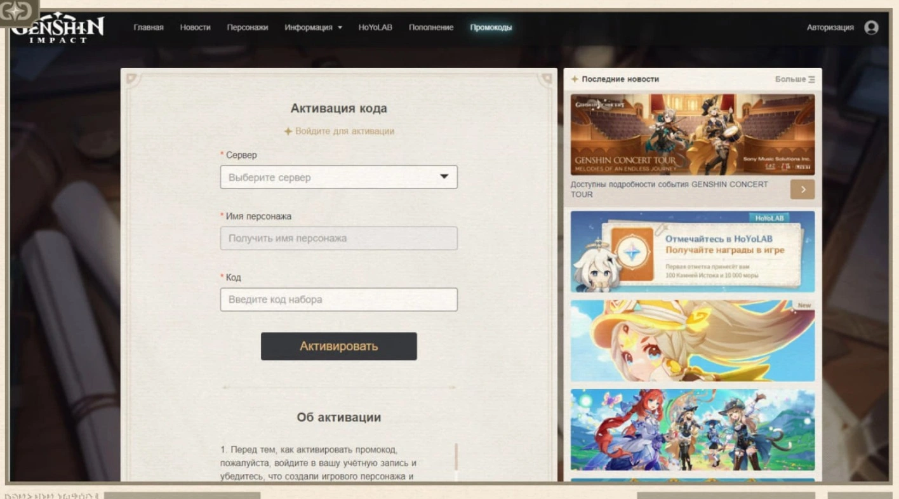Click the list icon next to Больше
Screen dimensions: 899x499
811,79
